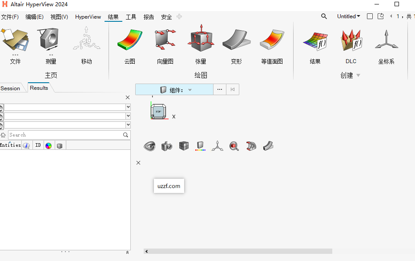Click the three-dots button beside 组件 selector
Image resolution: width=415 pixels, height=261 pixels.
pos(220,89)
